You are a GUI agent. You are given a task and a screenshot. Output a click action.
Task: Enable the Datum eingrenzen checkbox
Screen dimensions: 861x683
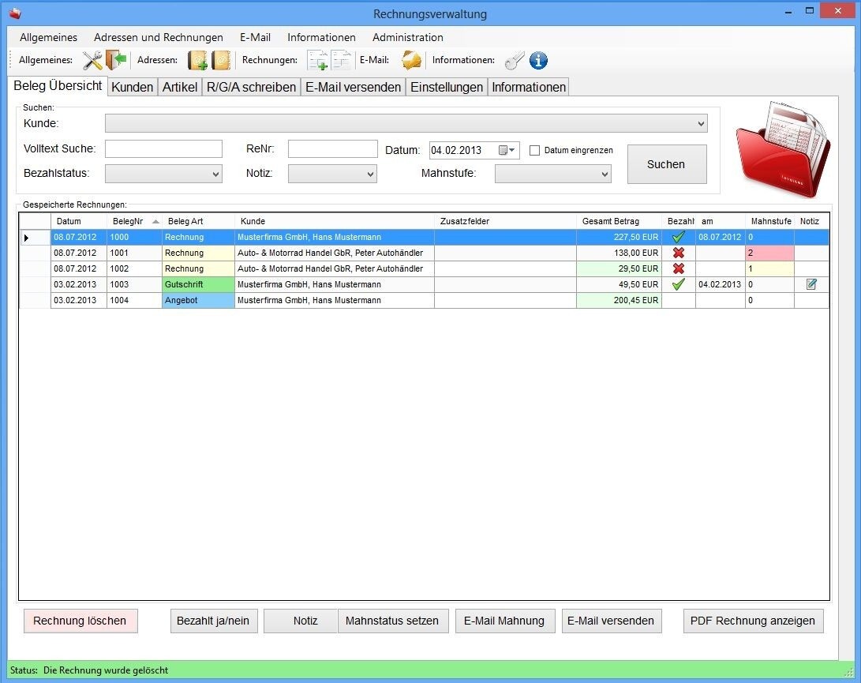pos(534,150)
